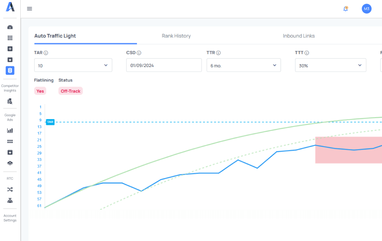Click the info icon beside TAR
The height and width of the screenshot is (241, 382).
pos(46,53)
